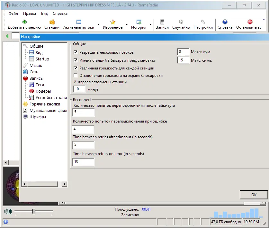Show more toolbar items chevron

pyautogui.click(x=264, y=19)
